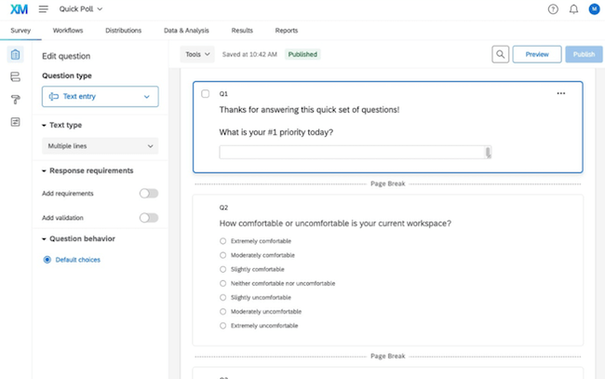Select Extremely uncomfortable option
The width and height of the screenshot is (605, 379).
pyautogui.click(x=223, y=326)
